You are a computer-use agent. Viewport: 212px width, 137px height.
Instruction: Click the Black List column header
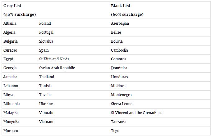point(120,6)
